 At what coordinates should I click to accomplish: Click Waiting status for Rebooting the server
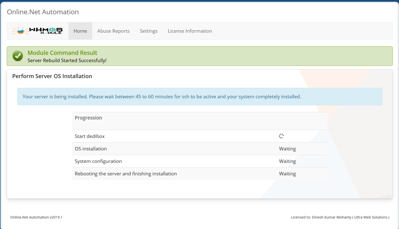(287, 174)
